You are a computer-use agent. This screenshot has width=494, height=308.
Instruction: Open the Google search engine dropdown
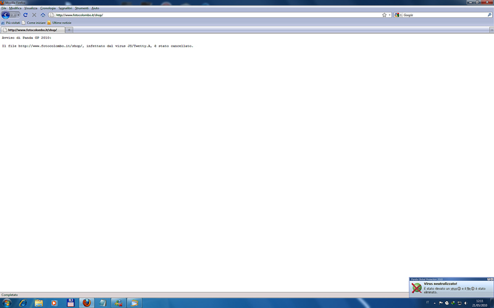(x=398, y=15)
